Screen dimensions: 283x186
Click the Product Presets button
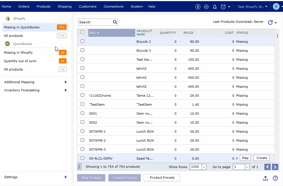click(x=162, y=178)
